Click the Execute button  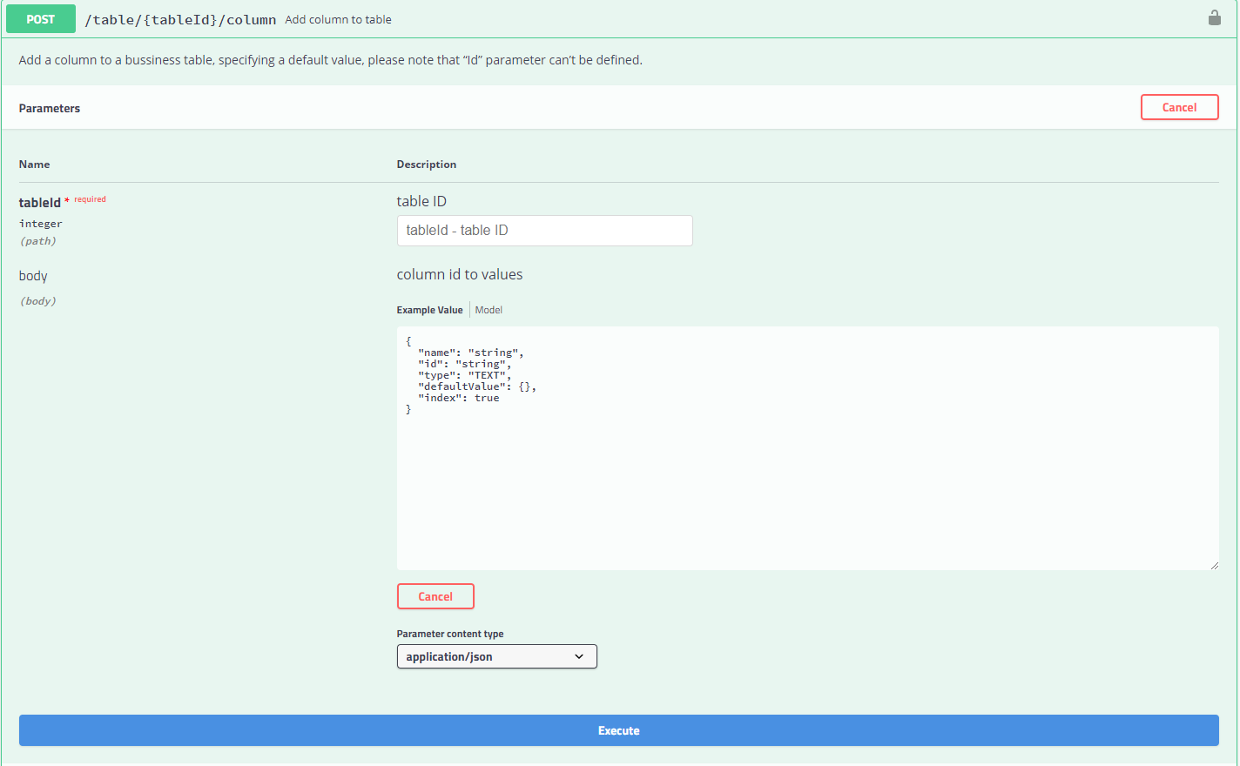(618, 730)
